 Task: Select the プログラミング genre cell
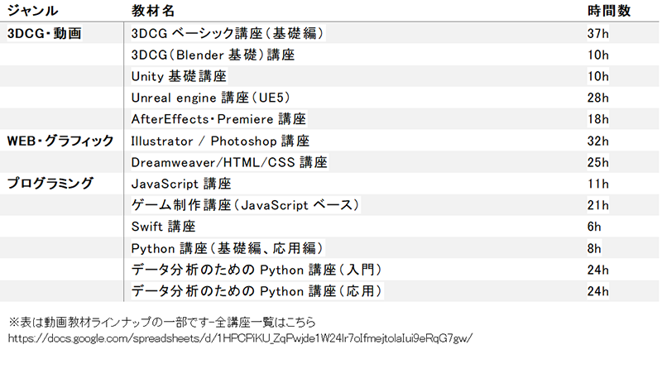tap(50, 184)
